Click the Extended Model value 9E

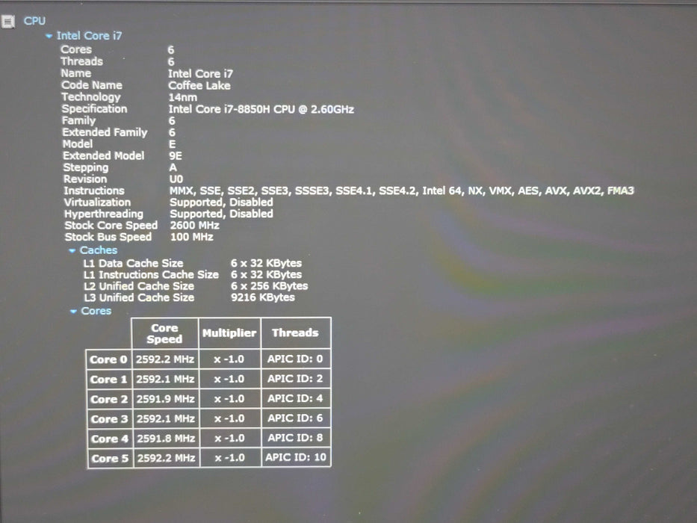click(176, 156)
